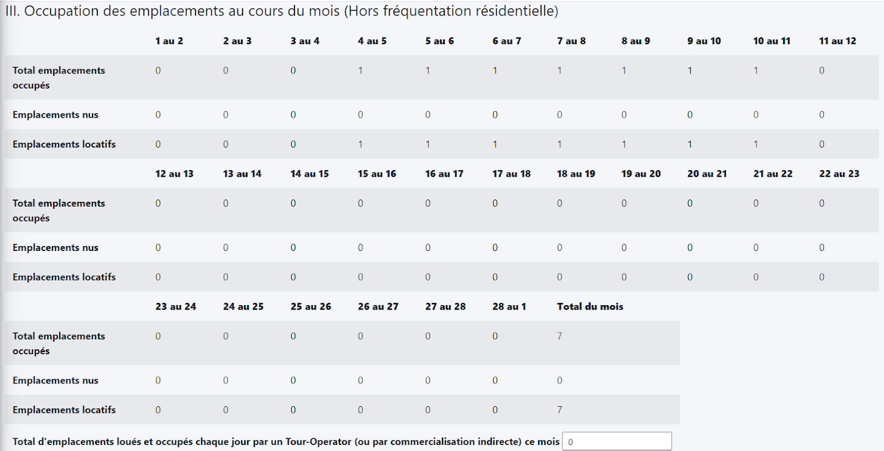Select Emplacements locatifs value for '10 au 11'
This screenshot has width=884, height=451.
coord(756,144)
